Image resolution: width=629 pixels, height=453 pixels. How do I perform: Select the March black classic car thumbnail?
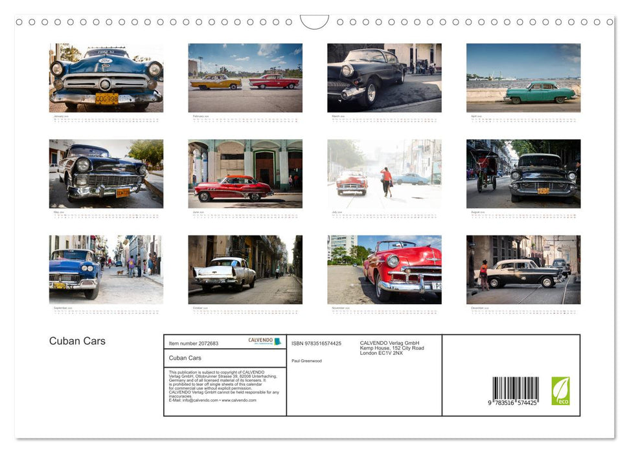tap(383, 78)
